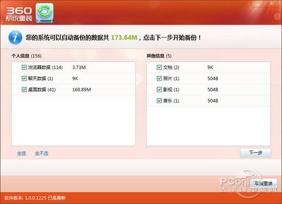282x204 pixels.
Task: Click the 504B size in the 照片 row
Action: (213, 78)
